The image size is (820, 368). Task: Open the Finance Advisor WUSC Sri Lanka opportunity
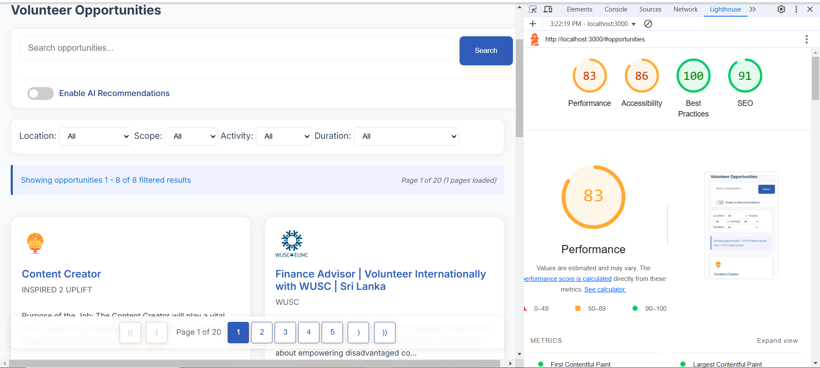381,280
